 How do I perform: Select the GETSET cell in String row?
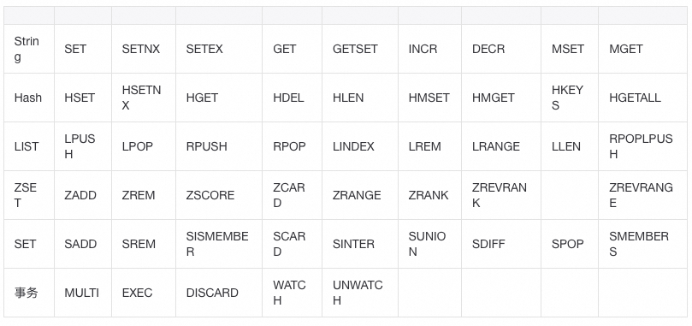click(x=359, y=49)
